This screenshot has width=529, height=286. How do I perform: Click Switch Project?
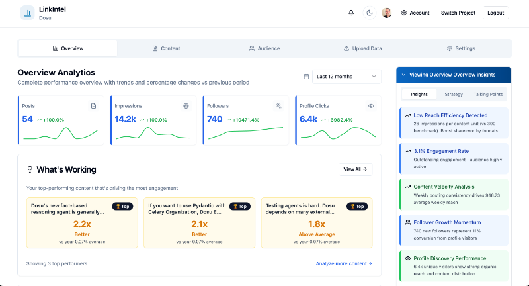458,13
